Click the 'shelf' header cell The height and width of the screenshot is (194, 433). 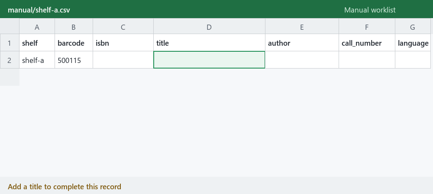coord(37,43)
